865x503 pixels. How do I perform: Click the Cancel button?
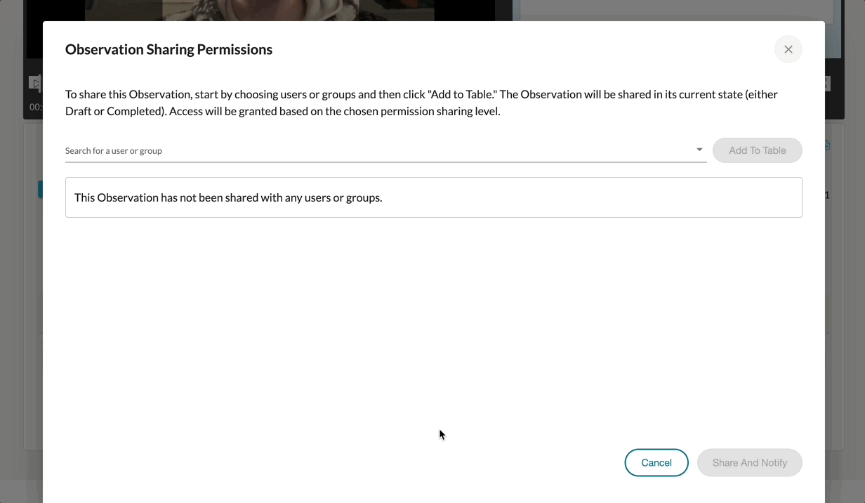click(x=656, y=462)
